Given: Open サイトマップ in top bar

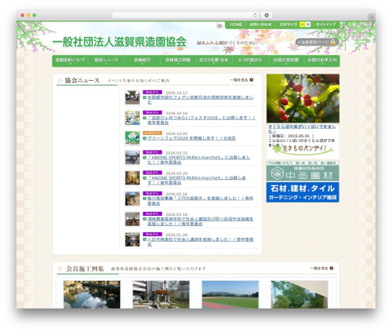Looking at the screenshot, I should (x=325, y=24).
